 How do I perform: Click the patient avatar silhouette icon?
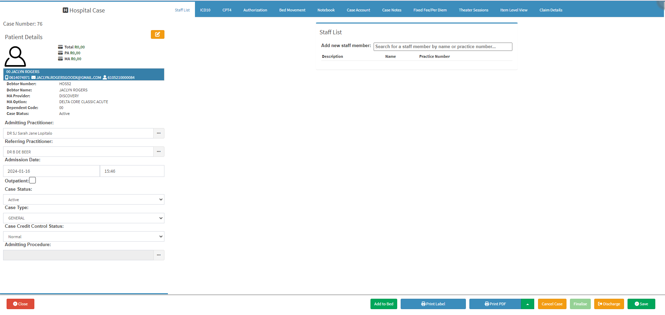pos(15,56)
